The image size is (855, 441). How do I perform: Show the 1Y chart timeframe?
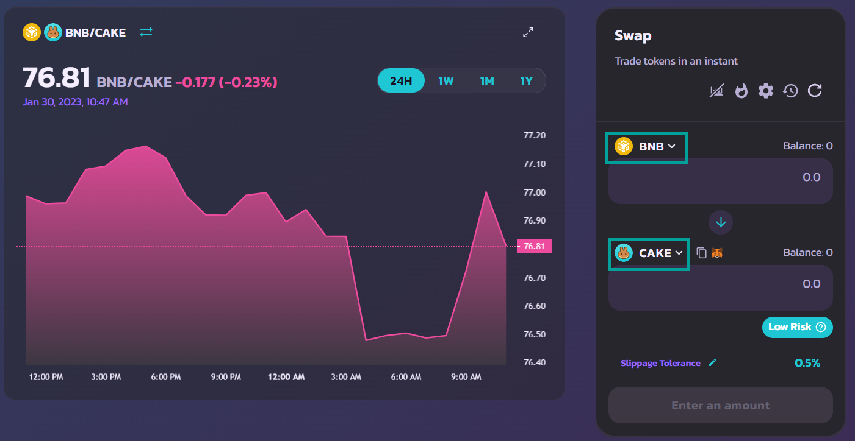point(526,80)
